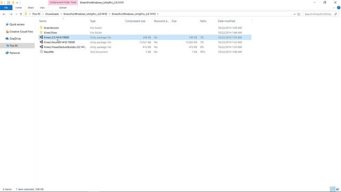Click the Text Document type cell
Screen dimensions: 341x192
click(99, 52)
